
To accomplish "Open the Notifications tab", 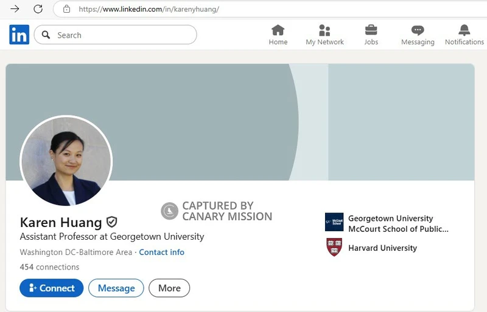I will (464, 35).
